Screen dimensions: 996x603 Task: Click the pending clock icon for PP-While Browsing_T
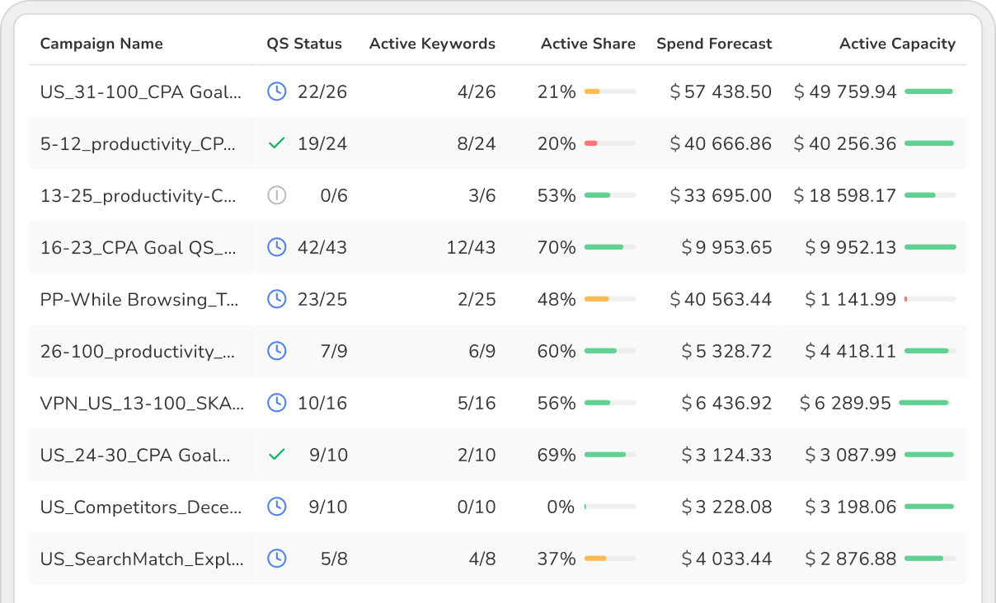277,299
